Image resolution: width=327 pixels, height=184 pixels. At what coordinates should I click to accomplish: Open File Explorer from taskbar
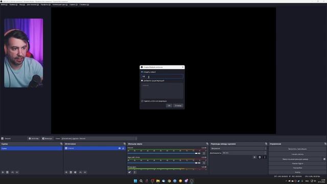[158, 181]
